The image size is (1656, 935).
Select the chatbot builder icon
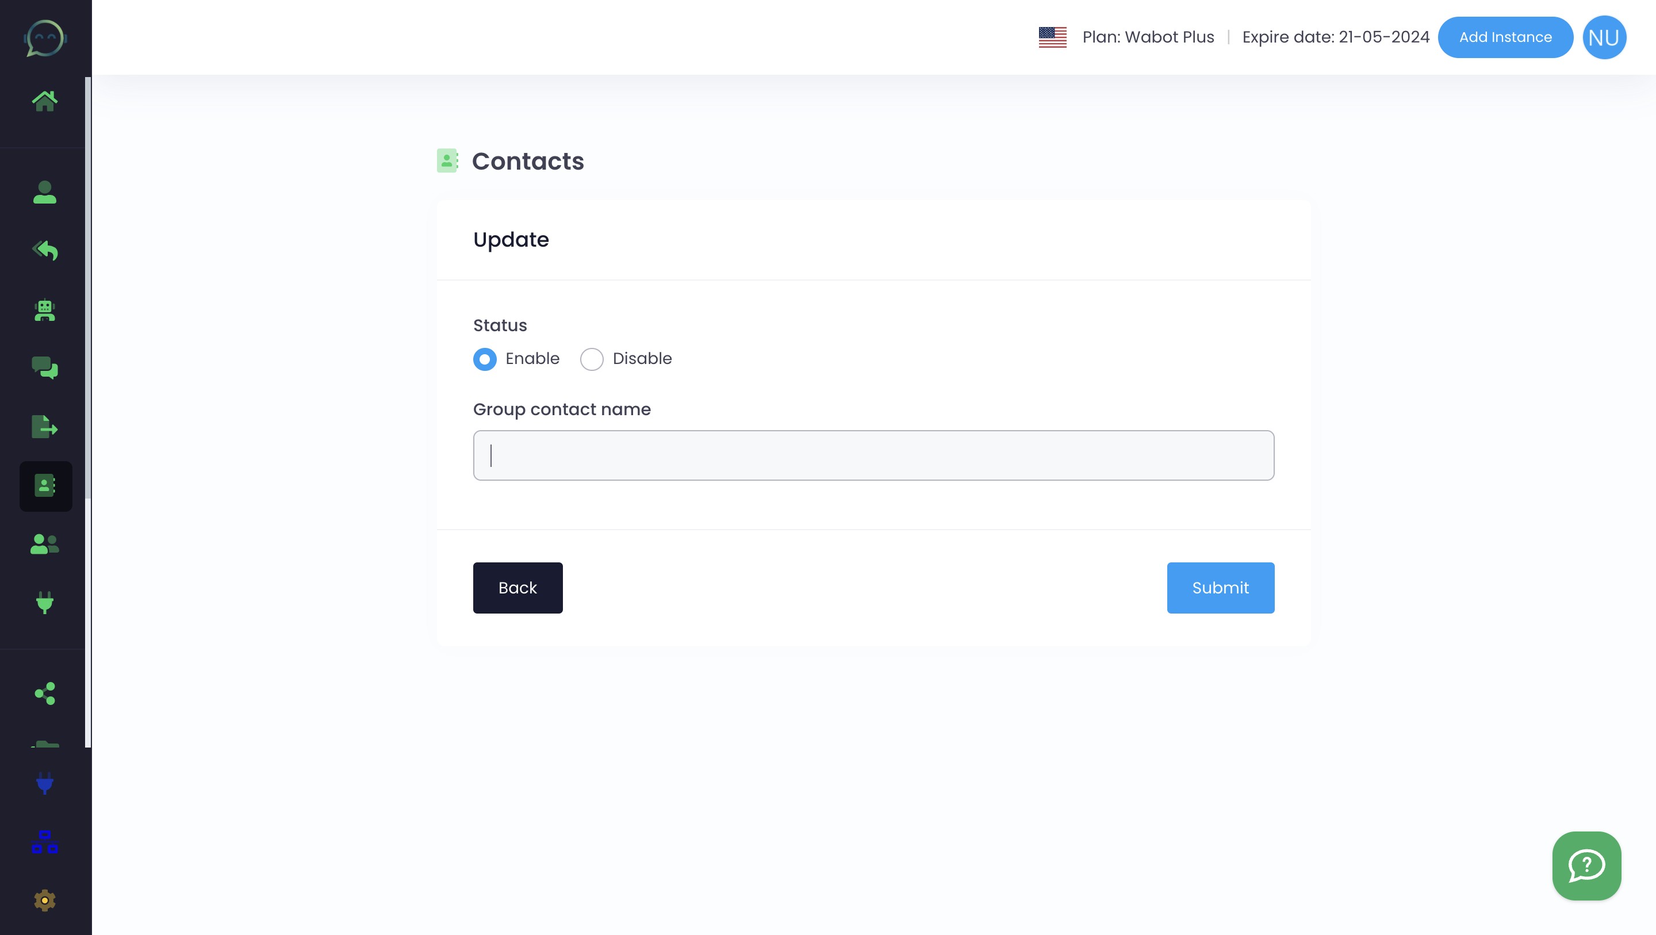pos(45,309)
